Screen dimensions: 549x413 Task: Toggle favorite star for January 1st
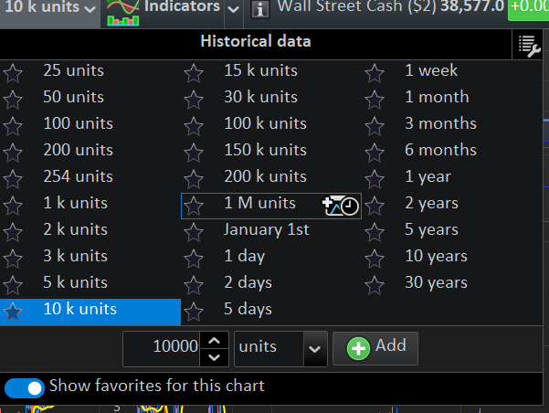pyautogui.click(x=194, y=231)
